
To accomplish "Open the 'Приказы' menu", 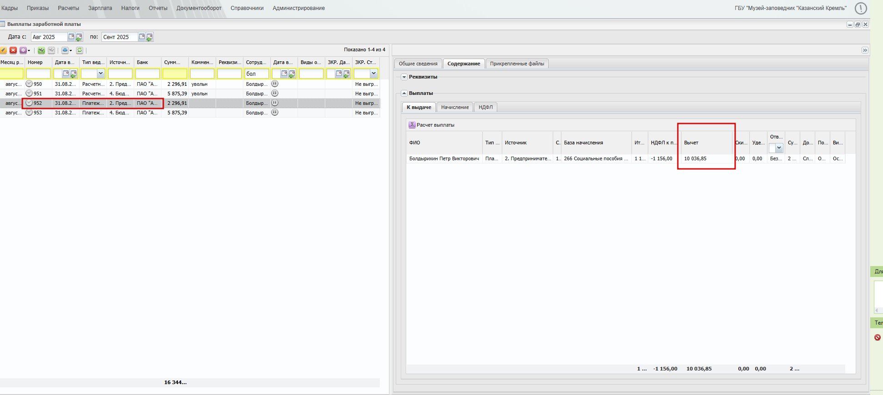I will coord(38,8).
